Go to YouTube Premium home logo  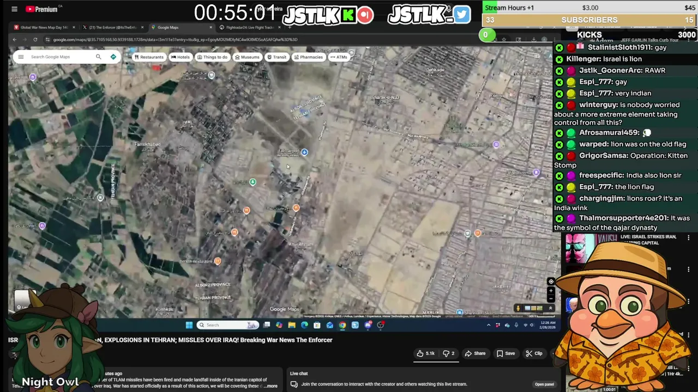[x=41, y=9]
